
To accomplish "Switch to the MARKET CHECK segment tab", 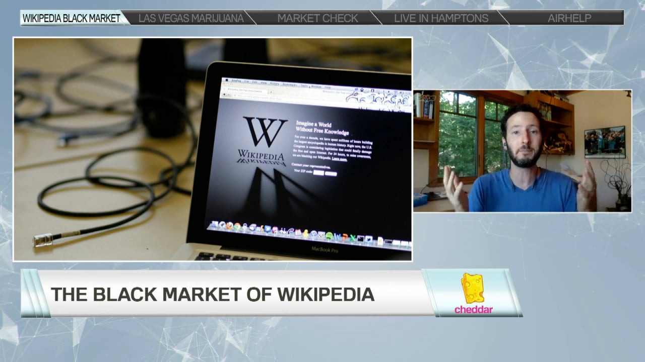I will click(x=317, y=18).
